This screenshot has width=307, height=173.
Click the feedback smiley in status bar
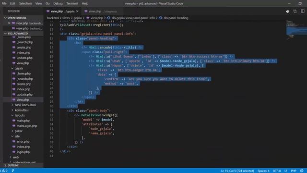302,171
